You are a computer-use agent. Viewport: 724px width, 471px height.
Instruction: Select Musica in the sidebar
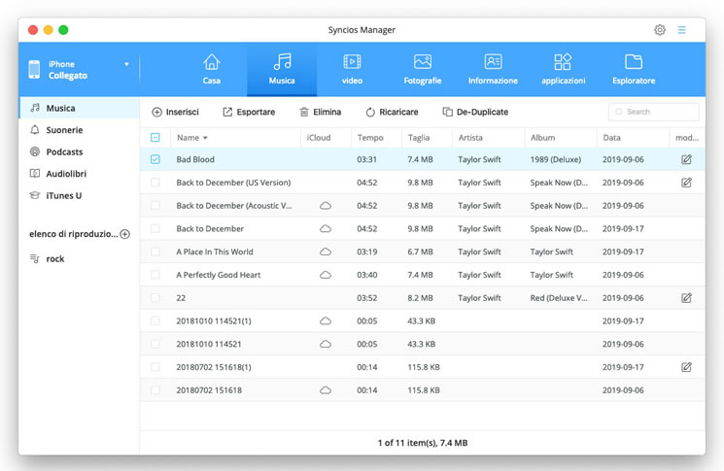click(79, 108)
